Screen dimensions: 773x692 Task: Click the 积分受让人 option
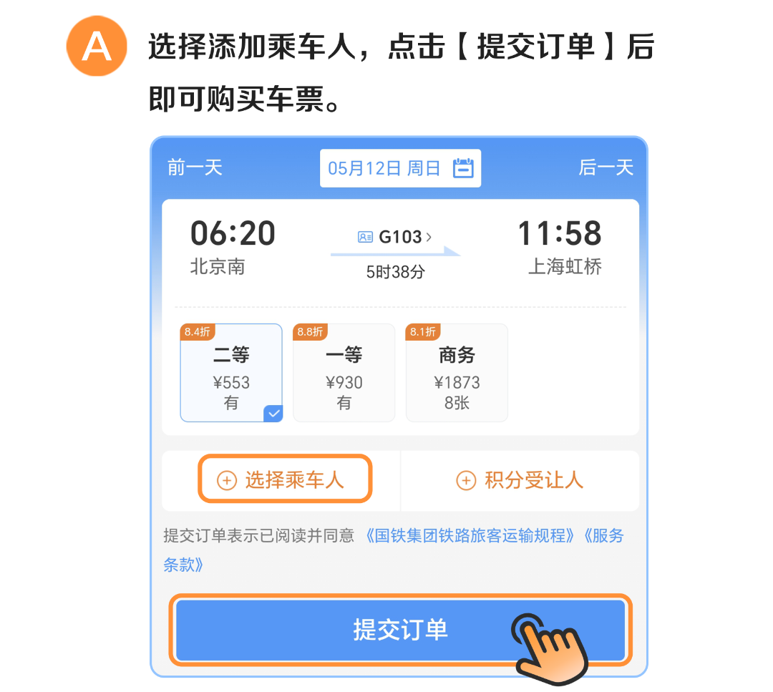520,480
